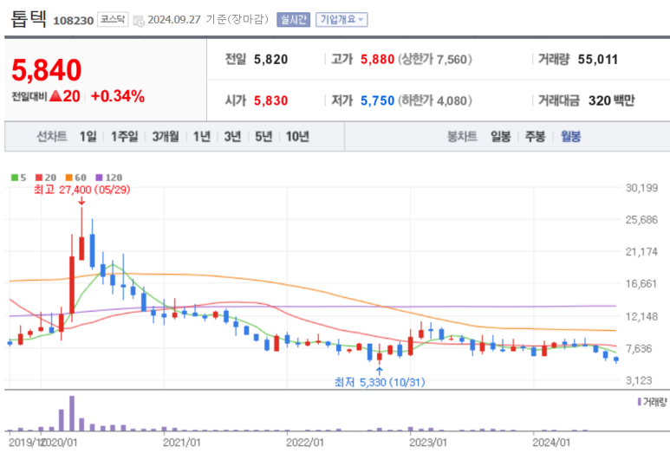Click the lower limit text 하한가 4,080
Viewport: 670px width, 453px height.
tap(435, 100)
